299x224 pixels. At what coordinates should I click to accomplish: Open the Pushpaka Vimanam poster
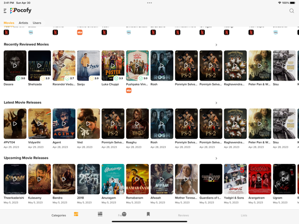137,65
